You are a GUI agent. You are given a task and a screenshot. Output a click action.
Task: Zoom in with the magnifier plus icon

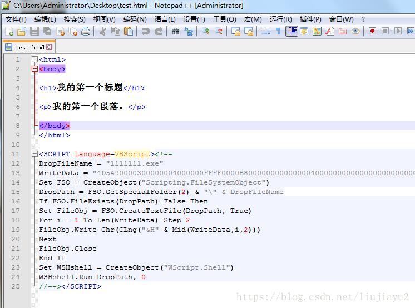coord(205,31)
